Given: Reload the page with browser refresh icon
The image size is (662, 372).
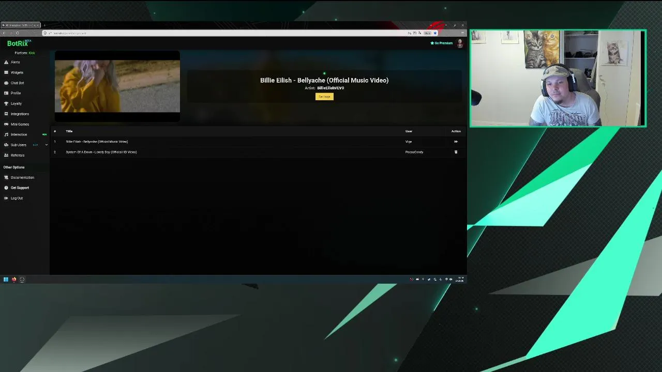Looking at the screenshot, I should (17, 33).
